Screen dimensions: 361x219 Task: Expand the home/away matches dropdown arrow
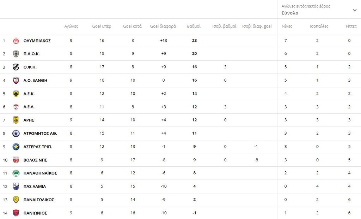[x=355, y=10]
